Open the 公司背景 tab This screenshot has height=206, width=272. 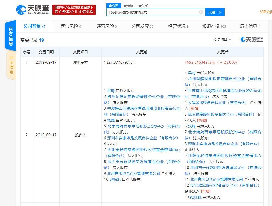tap(34, 26)
